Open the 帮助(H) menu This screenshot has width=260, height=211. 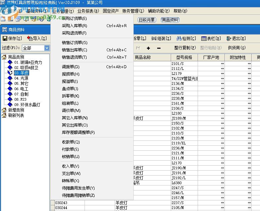tap(180, 11)
